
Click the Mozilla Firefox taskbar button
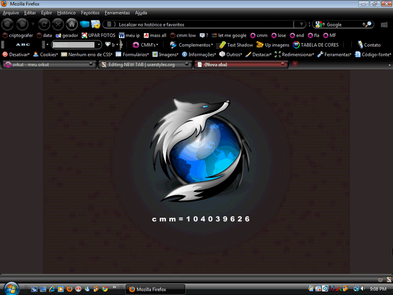pyautogui.click(x=155, y=289)
